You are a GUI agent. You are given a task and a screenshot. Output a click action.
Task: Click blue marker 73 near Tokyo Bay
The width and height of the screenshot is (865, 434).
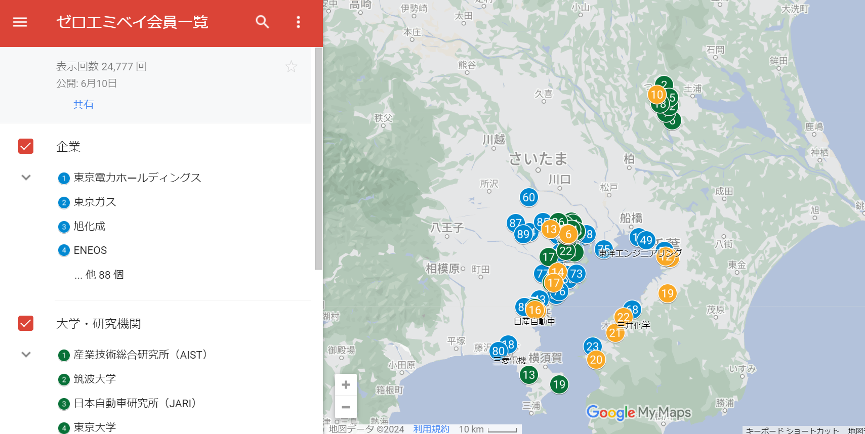576,274
